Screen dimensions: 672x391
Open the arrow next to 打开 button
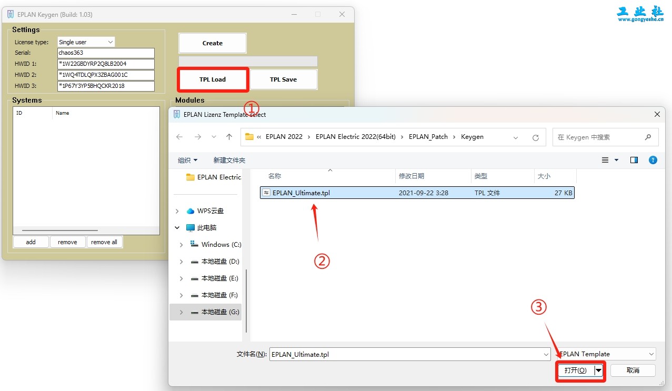pos(598,370)
